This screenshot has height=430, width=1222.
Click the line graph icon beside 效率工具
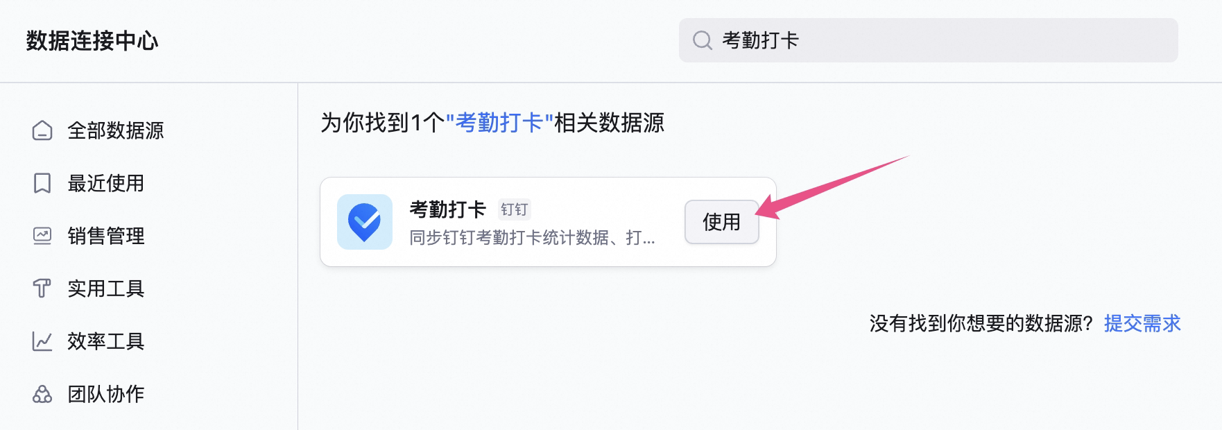click(42, 341)
